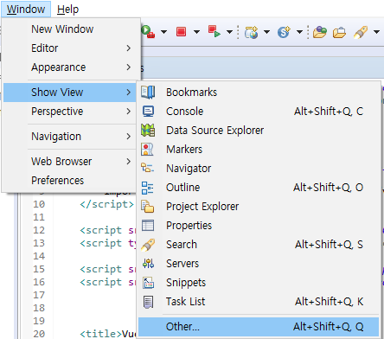
Task: Open the dropdown beside the Stop icon
Action: (x=196, y=32)
